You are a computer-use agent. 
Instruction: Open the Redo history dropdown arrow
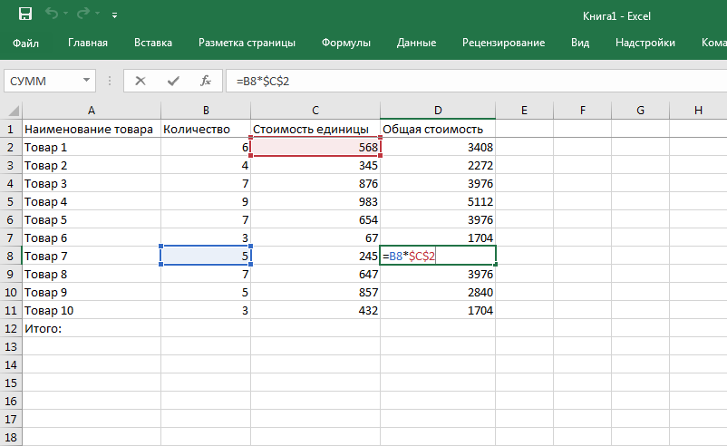click(x=98, y=14)
